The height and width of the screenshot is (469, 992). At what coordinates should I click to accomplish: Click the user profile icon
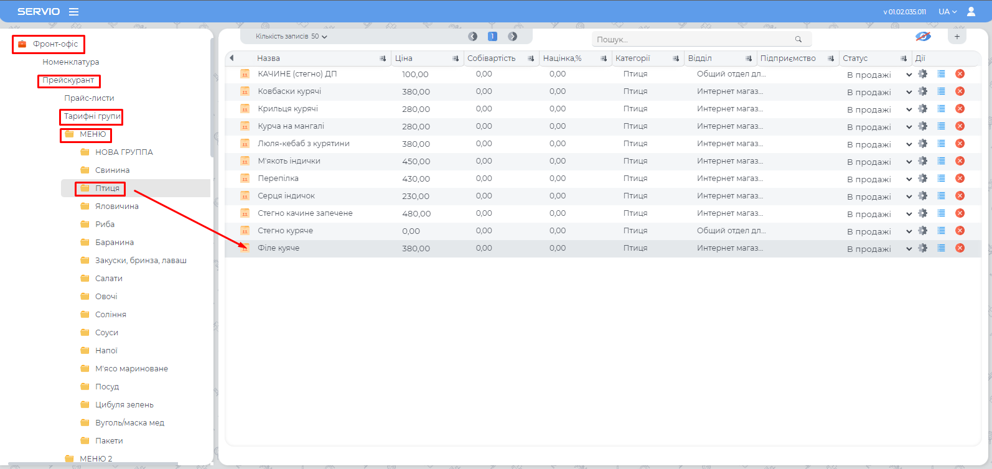tap(971, 12)
